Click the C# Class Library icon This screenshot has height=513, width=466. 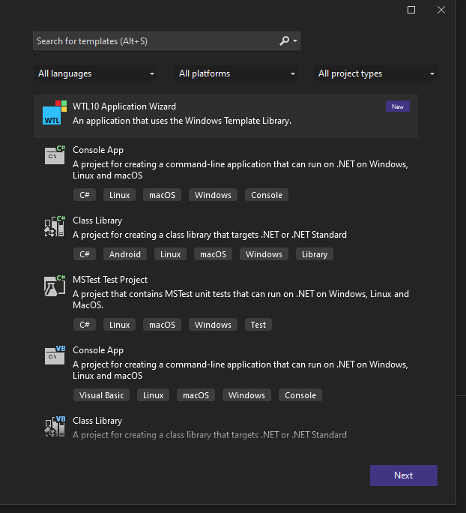pyautogui.click(x=55, y=226)
